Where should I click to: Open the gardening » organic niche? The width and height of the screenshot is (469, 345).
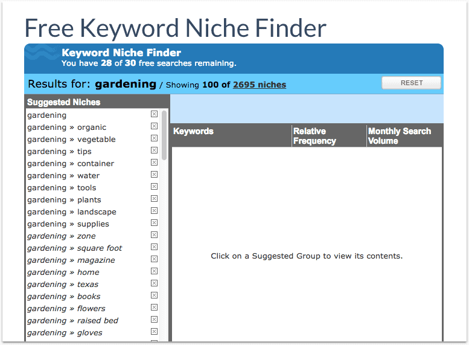coord(66,127)
